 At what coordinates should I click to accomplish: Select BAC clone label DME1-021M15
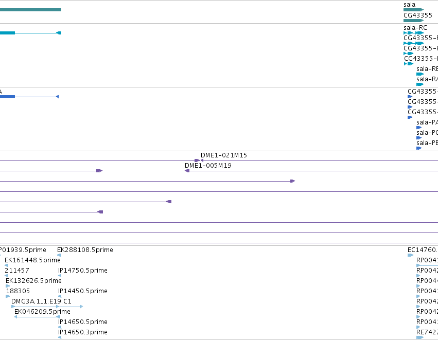coord(224,155)
